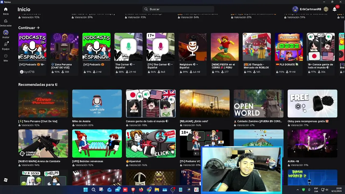Open Notepad icon in the taskbar
Viewport: 345px width, 194px height.
[x=181, y=190]
